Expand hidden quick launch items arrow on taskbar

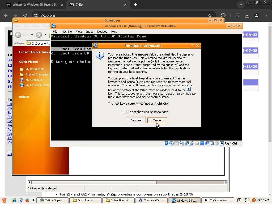[34, 200]
